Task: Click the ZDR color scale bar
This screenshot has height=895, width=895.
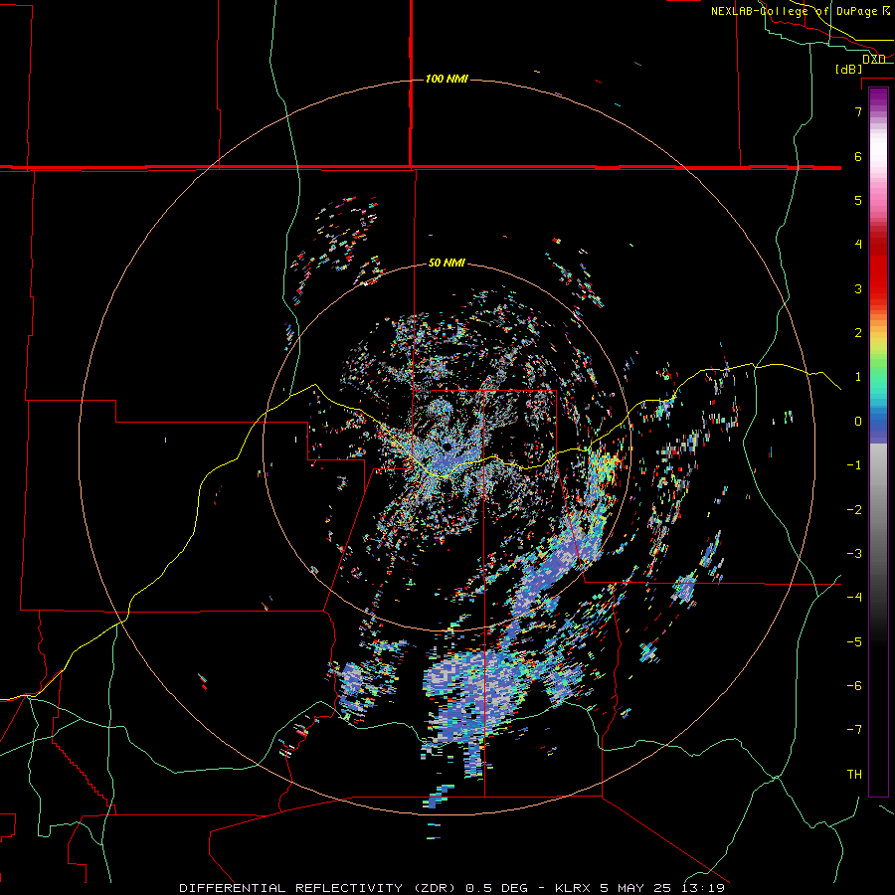Action: (x=878, y=442)
